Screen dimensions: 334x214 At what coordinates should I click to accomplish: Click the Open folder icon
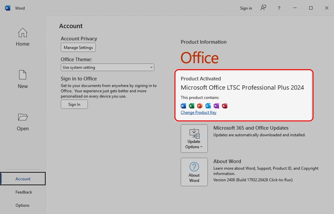23,117
